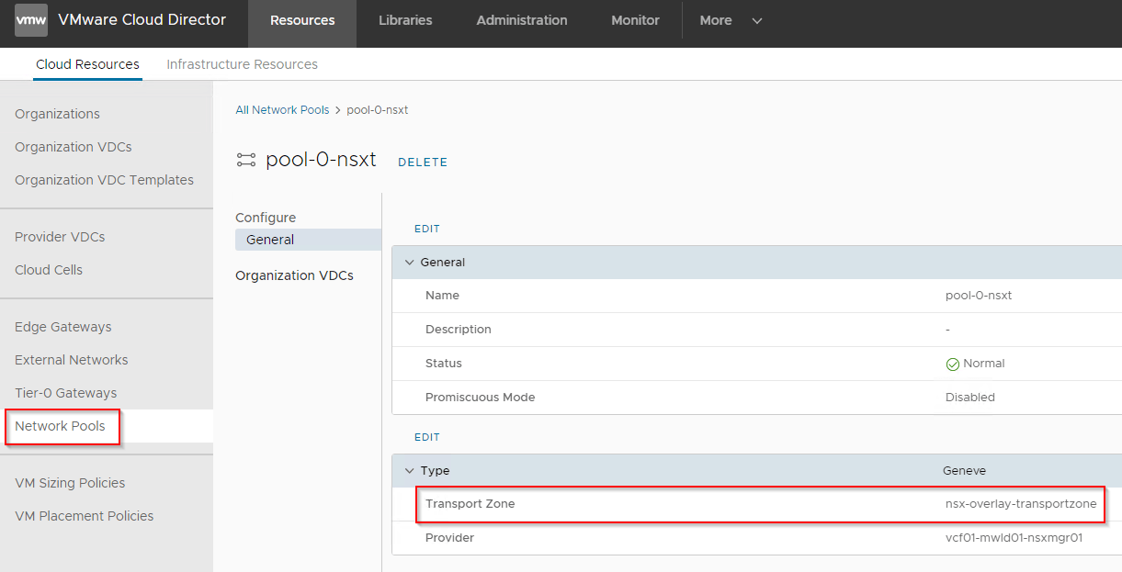Click the nsx-overlay-transportzone value

coord(1021,504)
